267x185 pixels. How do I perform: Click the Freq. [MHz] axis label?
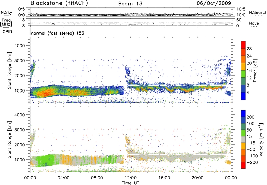point(6,23)
